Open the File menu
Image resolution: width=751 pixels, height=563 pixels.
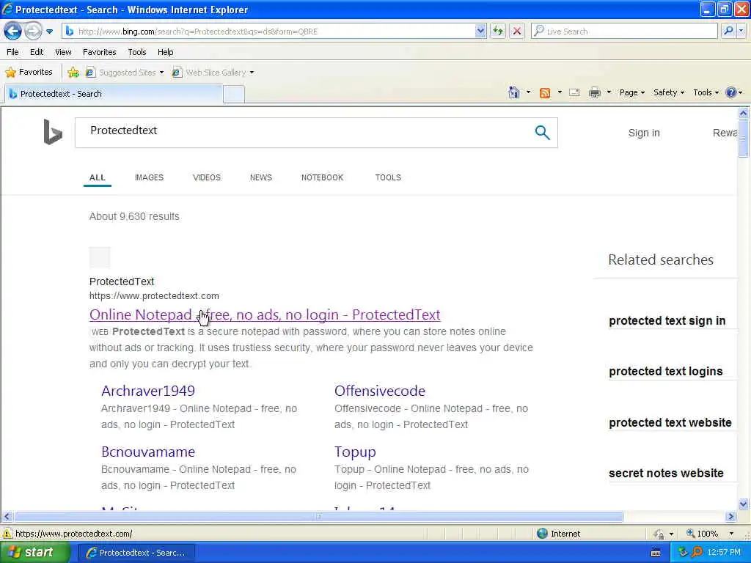click(13, 52)
